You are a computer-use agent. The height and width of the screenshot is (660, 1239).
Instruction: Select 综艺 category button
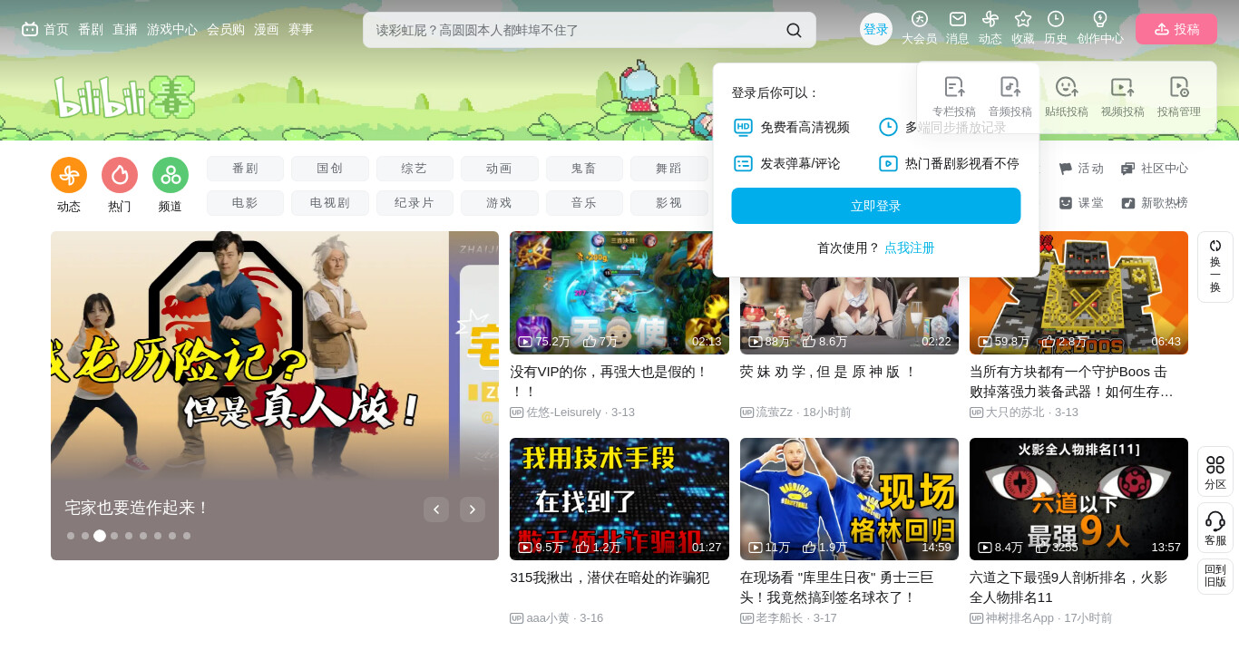[x=415, y=169]
